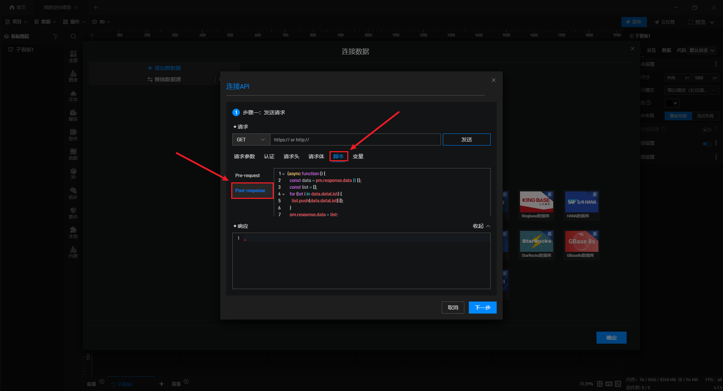This screenshot has height=391, width=723.
Task: Click the plus icon next to 背景
Action: click(x=186, y=382)
